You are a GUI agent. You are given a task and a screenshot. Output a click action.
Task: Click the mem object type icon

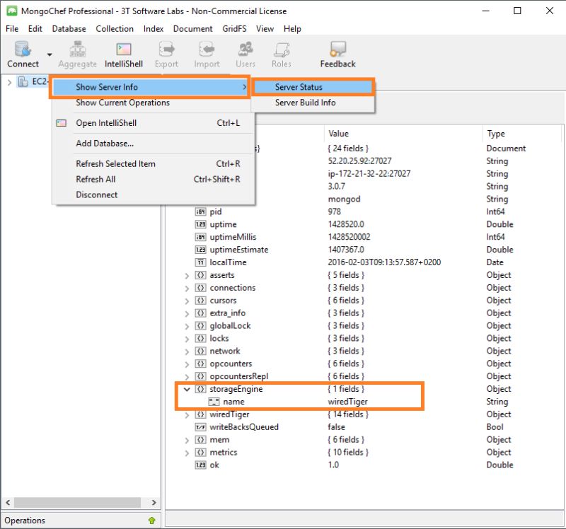(200, 439)
